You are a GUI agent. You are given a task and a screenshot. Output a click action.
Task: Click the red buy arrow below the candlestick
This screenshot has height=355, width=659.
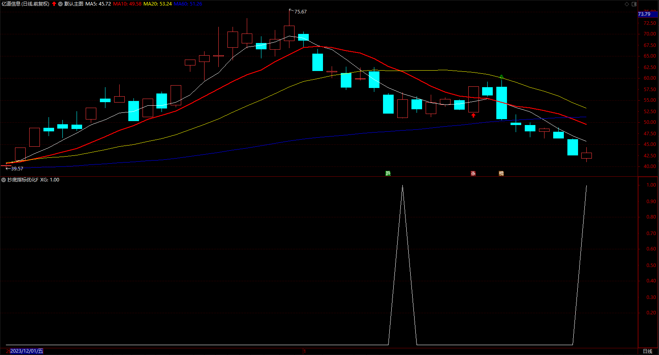tap(473, 115)
